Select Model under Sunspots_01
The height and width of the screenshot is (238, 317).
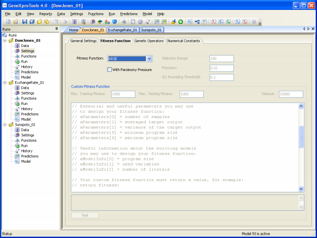(26, 161)
